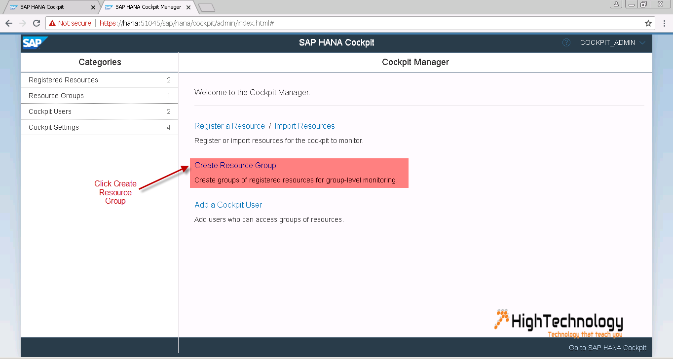Follow the Go to SAP HANA Cockpit link
This screenshot has height=359, width=673.
coord(607,348)
